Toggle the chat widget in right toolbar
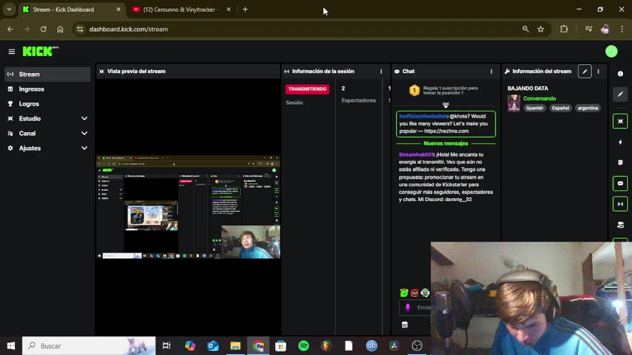Image resolution: width=632 pixels, height=355 pixels. click(620, 183)
